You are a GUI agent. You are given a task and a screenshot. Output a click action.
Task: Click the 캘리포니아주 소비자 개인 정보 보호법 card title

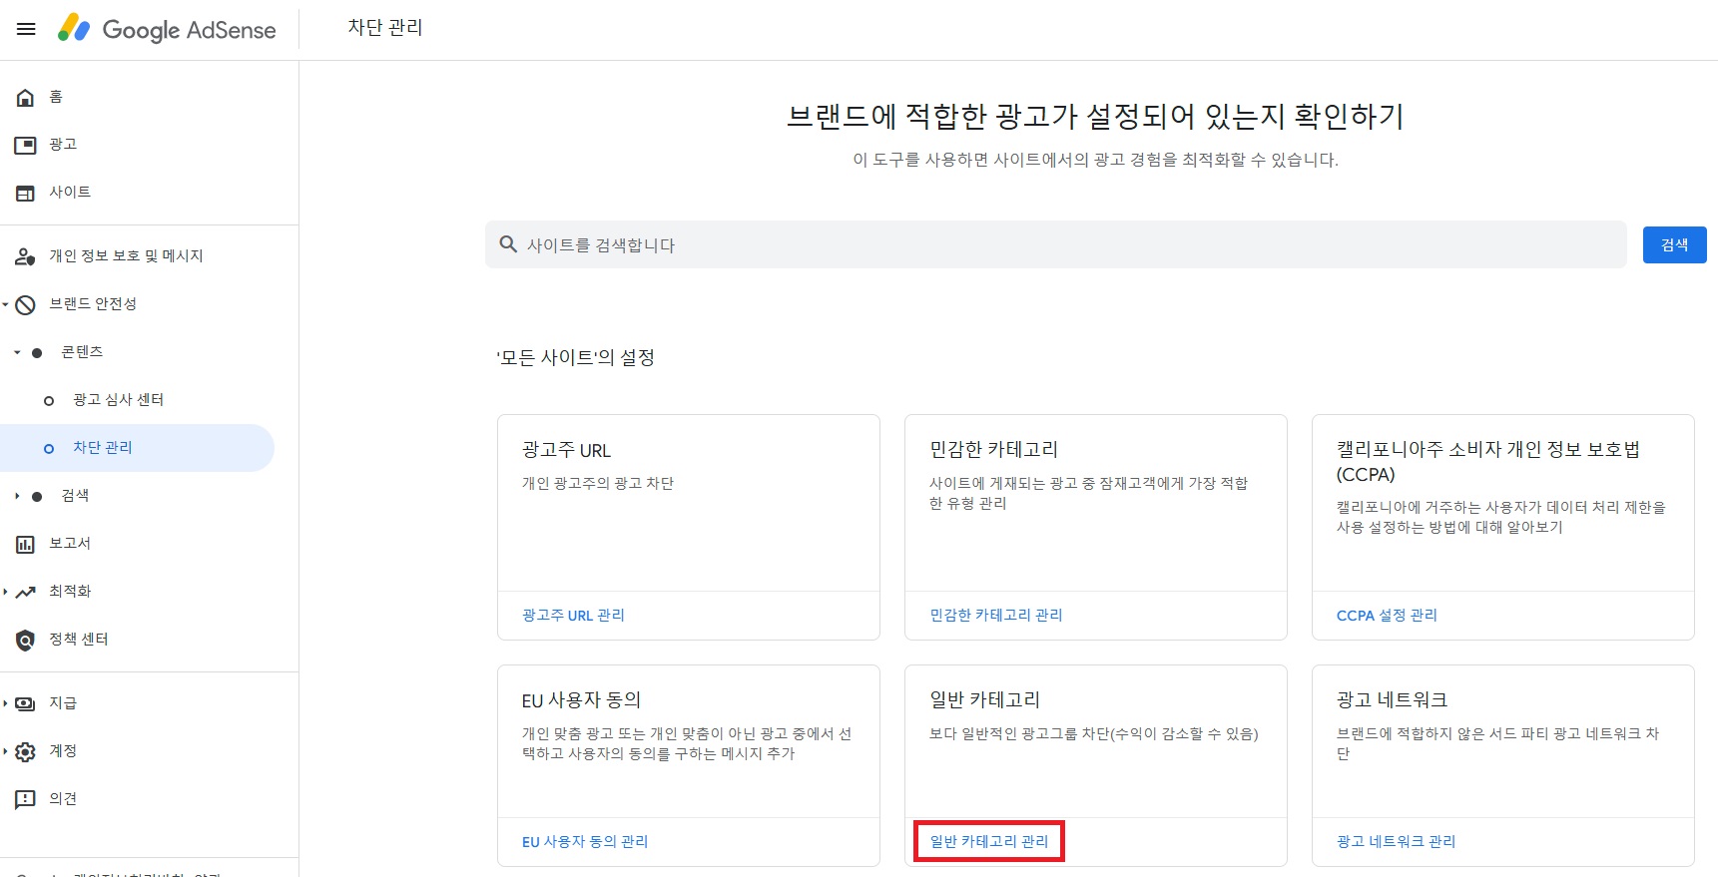tap(1487, 462)
